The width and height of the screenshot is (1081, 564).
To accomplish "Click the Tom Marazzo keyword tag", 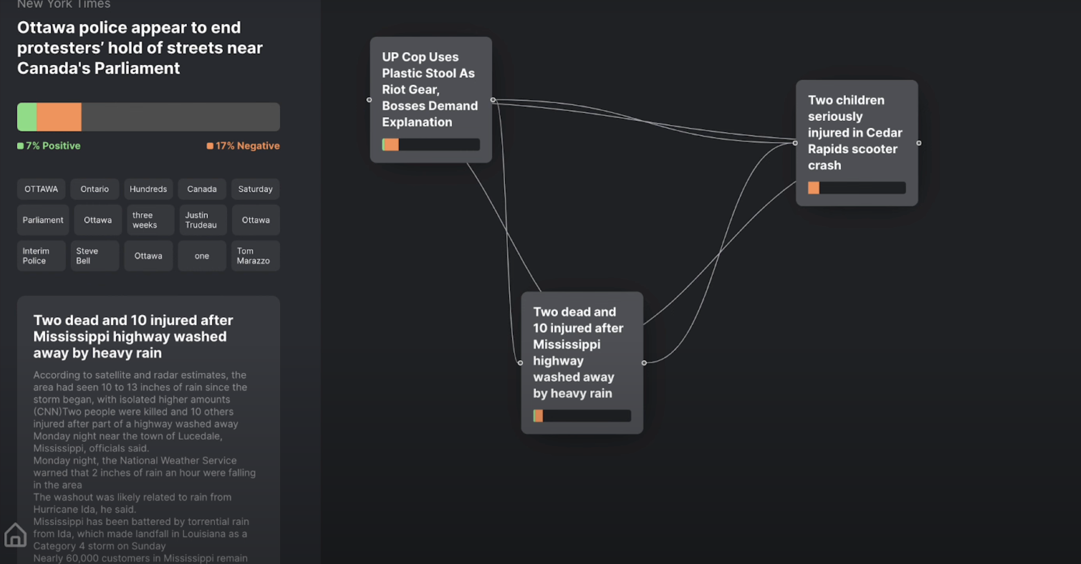I will (256, 256).
